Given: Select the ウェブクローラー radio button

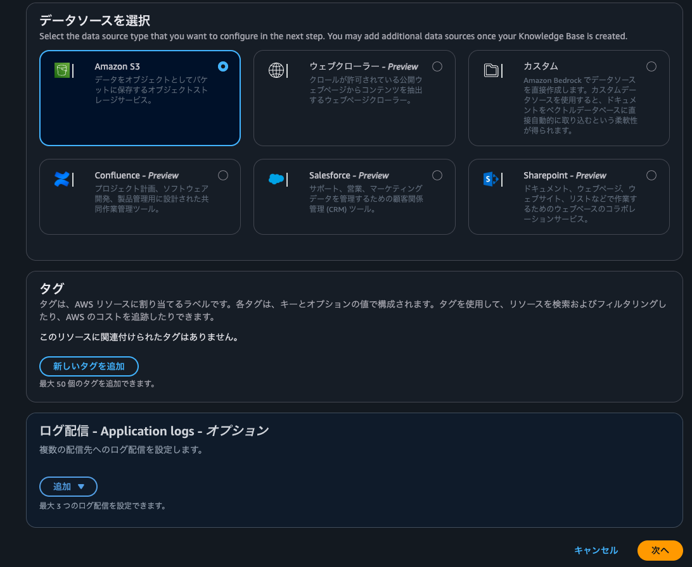Looking at the screenshot, I should [437, 66].
